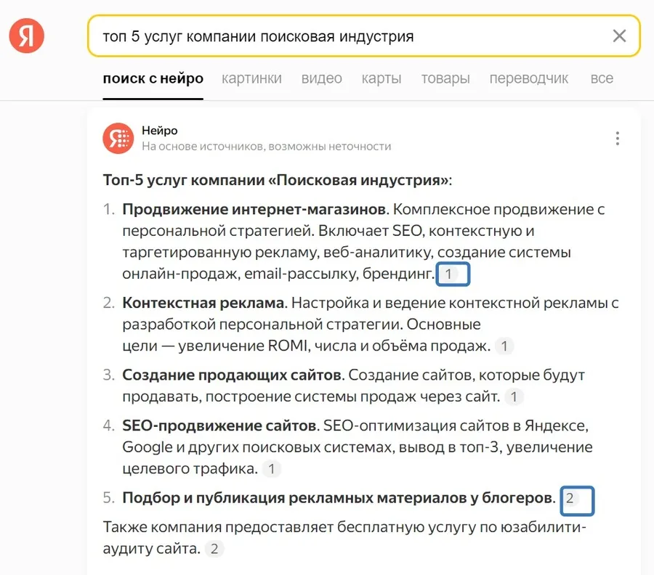Open the видео tab

(321, 78)
